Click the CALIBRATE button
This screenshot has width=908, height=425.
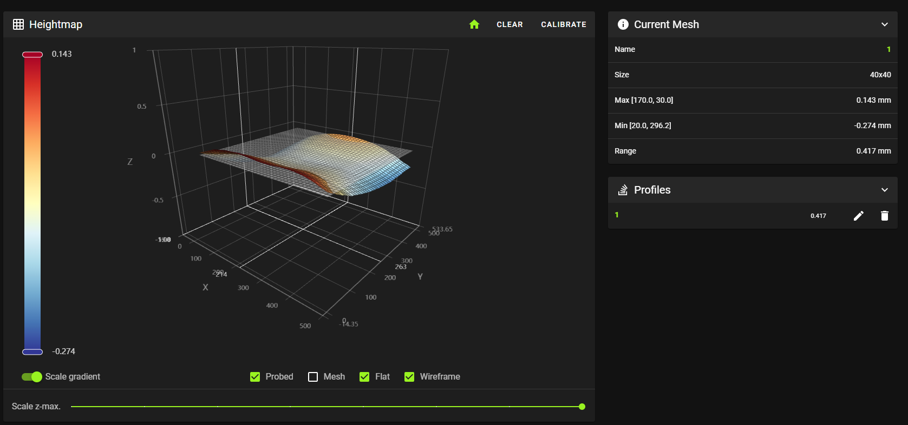point(564,24)
